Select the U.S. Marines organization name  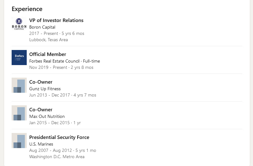pyautogui.click(x=41, y=144)
